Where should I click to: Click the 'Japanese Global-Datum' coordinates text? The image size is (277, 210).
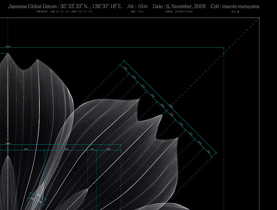(65, 7)
